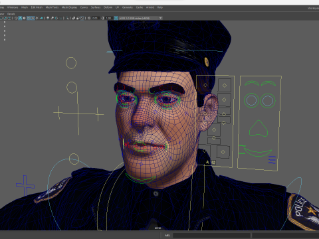Viewport: 319px width, 239px height.
Task: Open the Generate menu
Action: (x=128, y=7)
